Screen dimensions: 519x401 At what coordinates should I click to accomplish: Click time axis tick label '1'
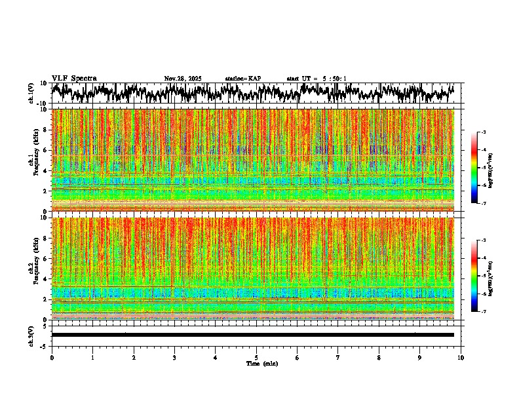(92, 358)
